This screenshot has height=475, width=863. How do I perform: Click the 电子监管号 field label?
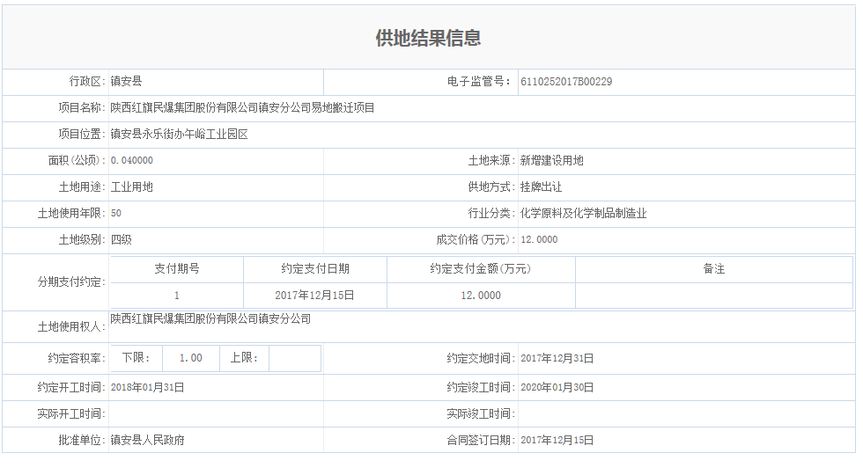point(479,81)
